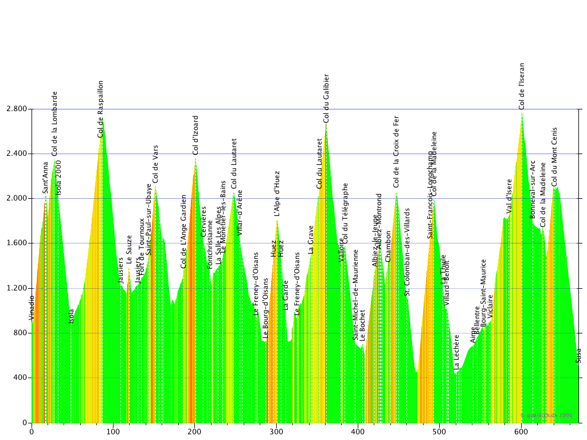The width and height of the screenshot is (587, 440).
Task: Click the La Léchère valley label
Action: click(456, 352)
